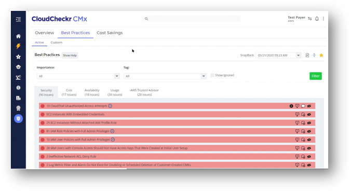
Task: Ignore the CloudTrail Unauthorized Access check via eye icon
Action: click(x=309, y=106)
